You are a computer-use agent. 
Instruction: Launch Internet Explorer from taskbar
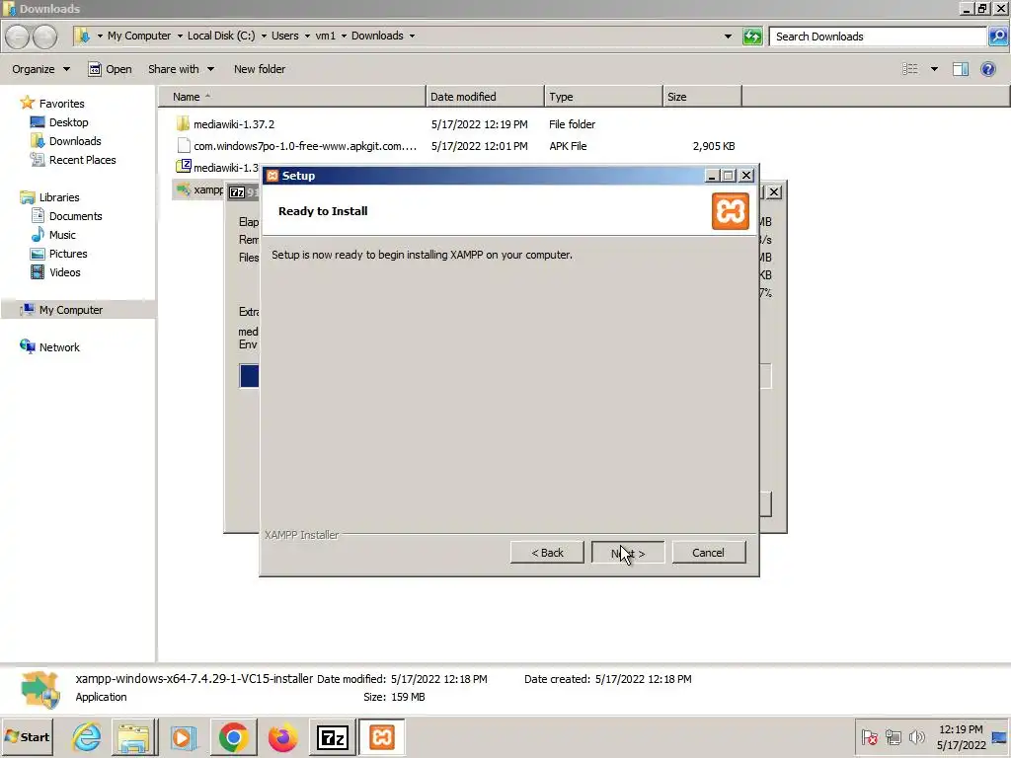[x=87, y=736]
